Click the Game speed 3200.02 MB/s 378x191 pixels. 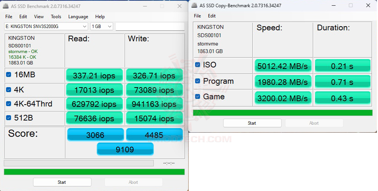click(x=283, y=98)
